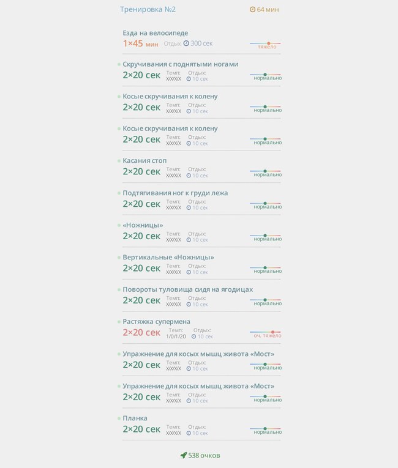Click the 1×45 мин set value
The width and height of the screenshot is (398, 468).
point(140,43)
